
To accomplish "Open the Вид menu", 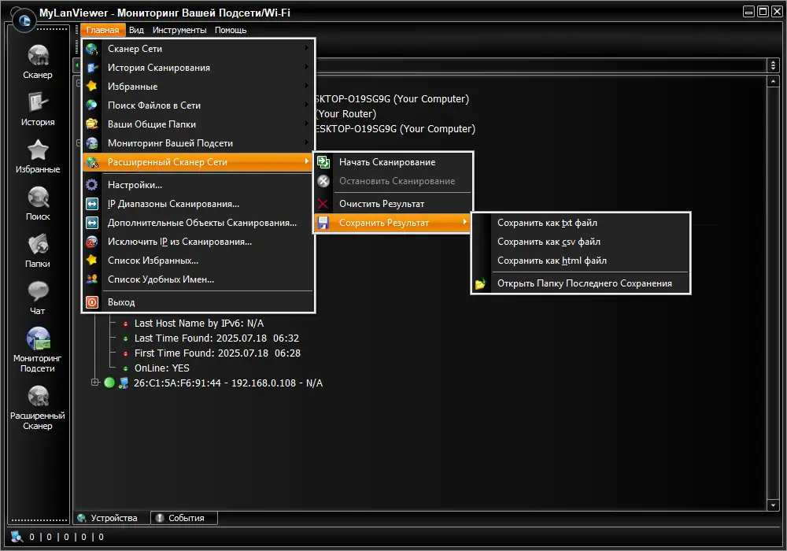I will click(136, 30).
